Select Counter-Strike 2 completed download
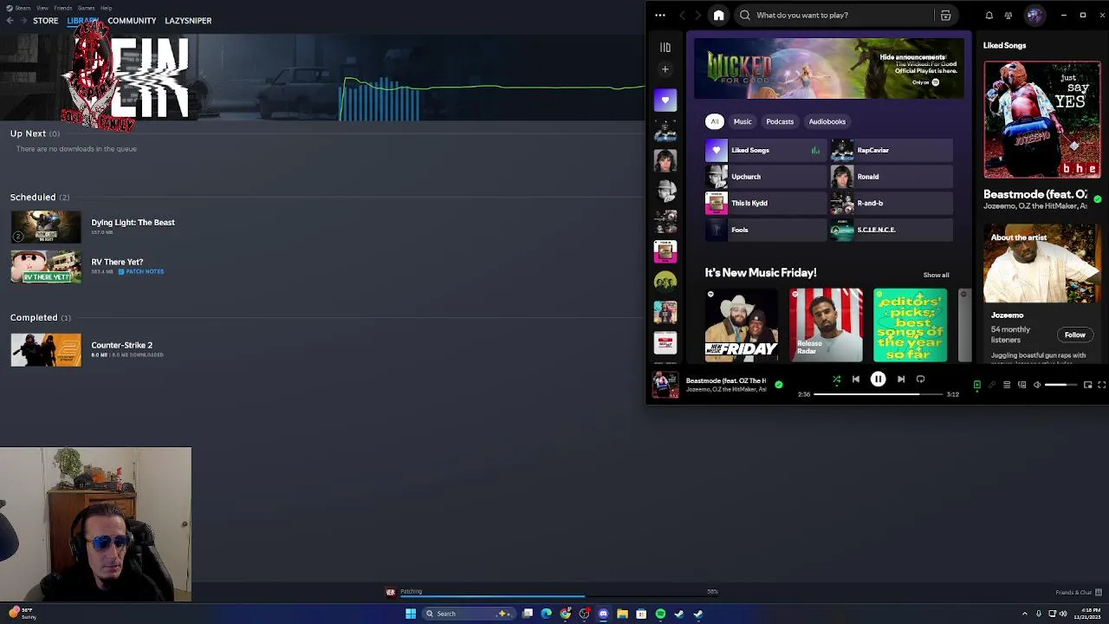1109x624 pixels. pyautogui.click(x=121, y=345)
